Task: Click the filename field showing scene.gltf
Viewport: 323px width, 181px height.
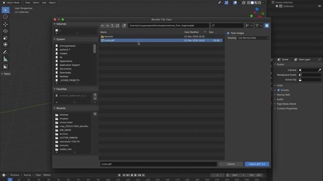Action: (158, 164)
